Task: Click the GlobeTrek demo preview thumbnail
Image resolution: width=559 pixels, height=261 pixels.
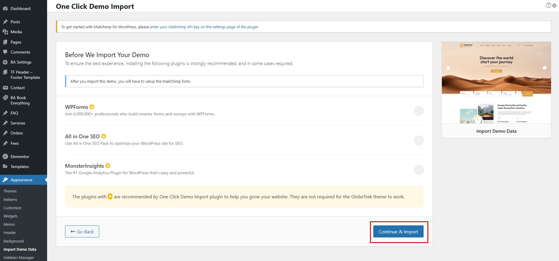Action: tap(496, 82)
